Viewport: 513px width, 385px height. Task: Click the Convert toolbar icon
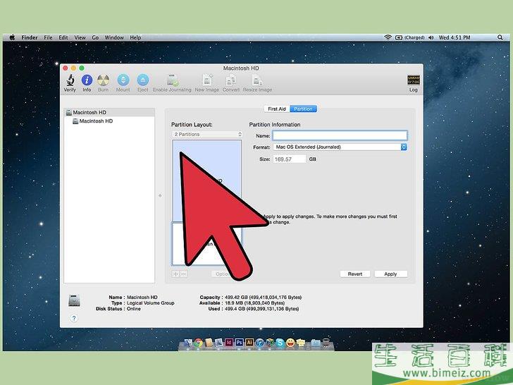pos(231,80)
